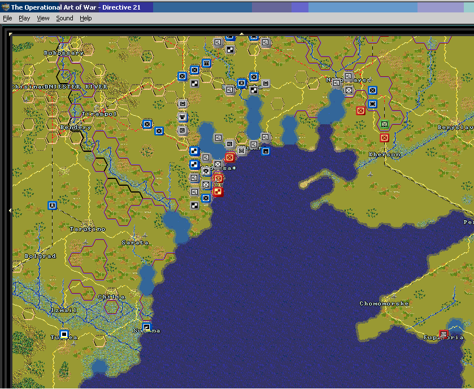
Task: Select the westernmost blue infantry unit east of Bendery
Action: (147, 124)
